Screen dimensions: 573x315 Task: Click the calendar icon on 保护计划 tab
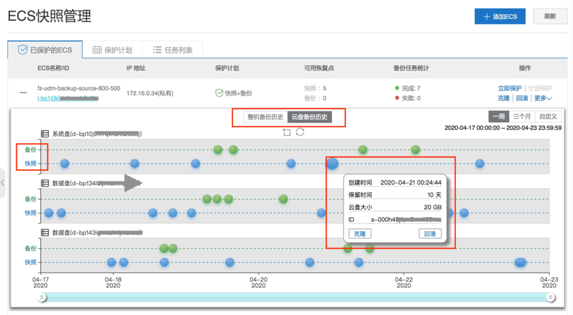point(97,50)
